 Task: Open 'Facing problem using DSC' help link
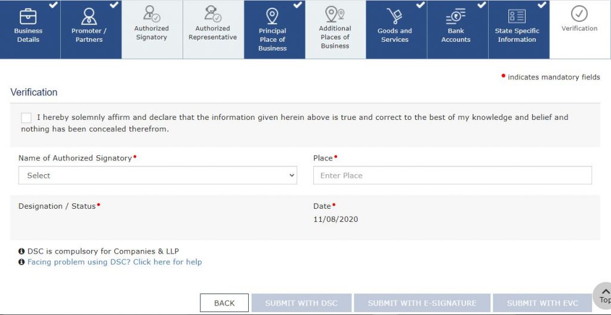(x=115, y=262)
